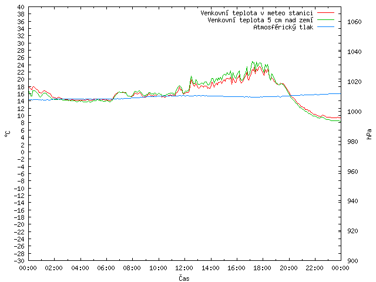Click temperature label -20 on left axis
Screen dimensions: 376x282
(x=19, y=224)
